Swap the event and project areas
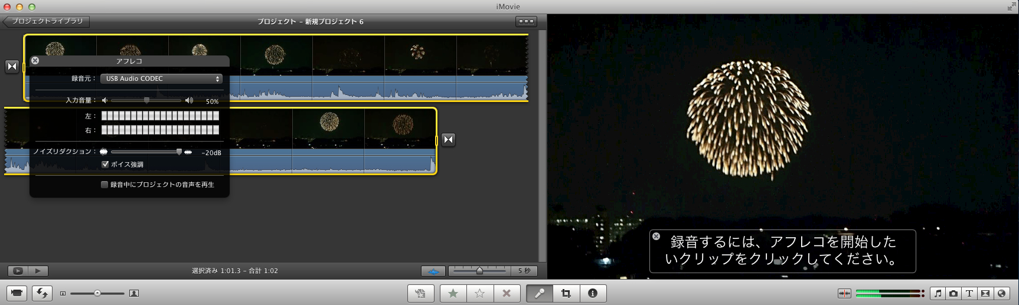The image size is (1019, 305). pos(42,293)
